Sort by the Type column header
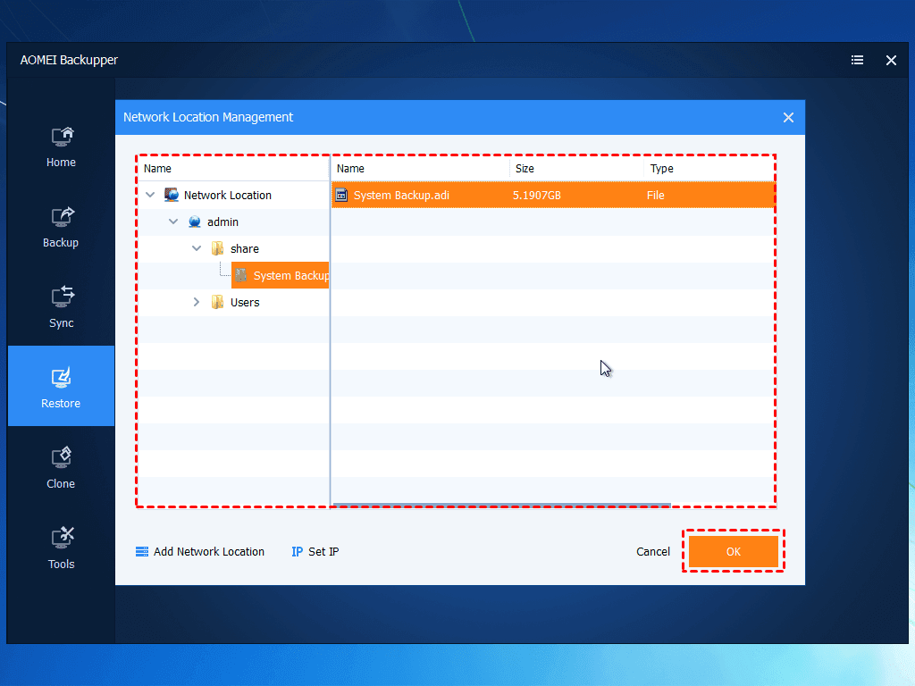Image resolution: width=915 pixels, height=686 pixels. click(709, 169)
